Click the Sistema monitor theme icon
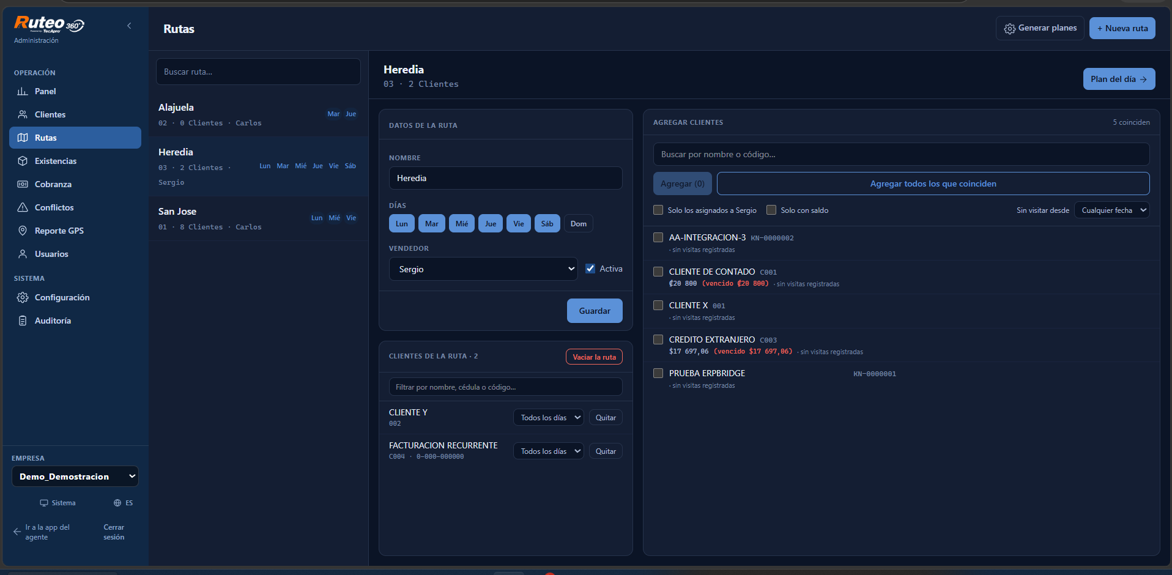 pos(44,503)
